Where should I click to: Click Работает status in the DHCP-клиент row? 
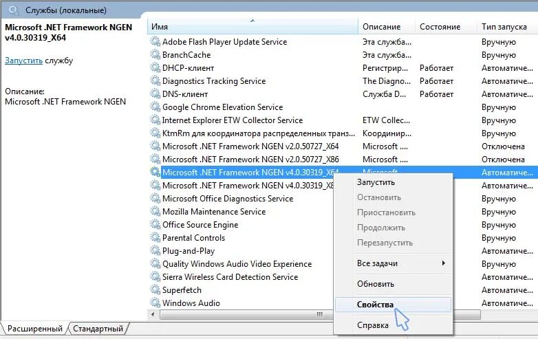click(x=436, y=68)
